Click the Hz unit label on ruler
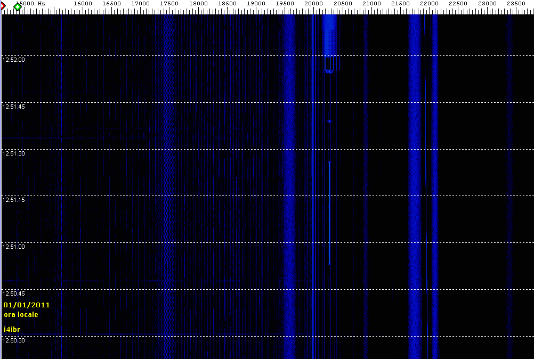534x359 pixels. click(x=41, y=3)
